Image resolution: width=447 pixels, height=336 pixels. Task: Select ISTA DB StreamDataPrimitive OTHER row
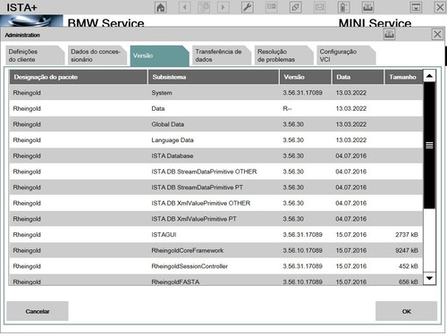216,172
